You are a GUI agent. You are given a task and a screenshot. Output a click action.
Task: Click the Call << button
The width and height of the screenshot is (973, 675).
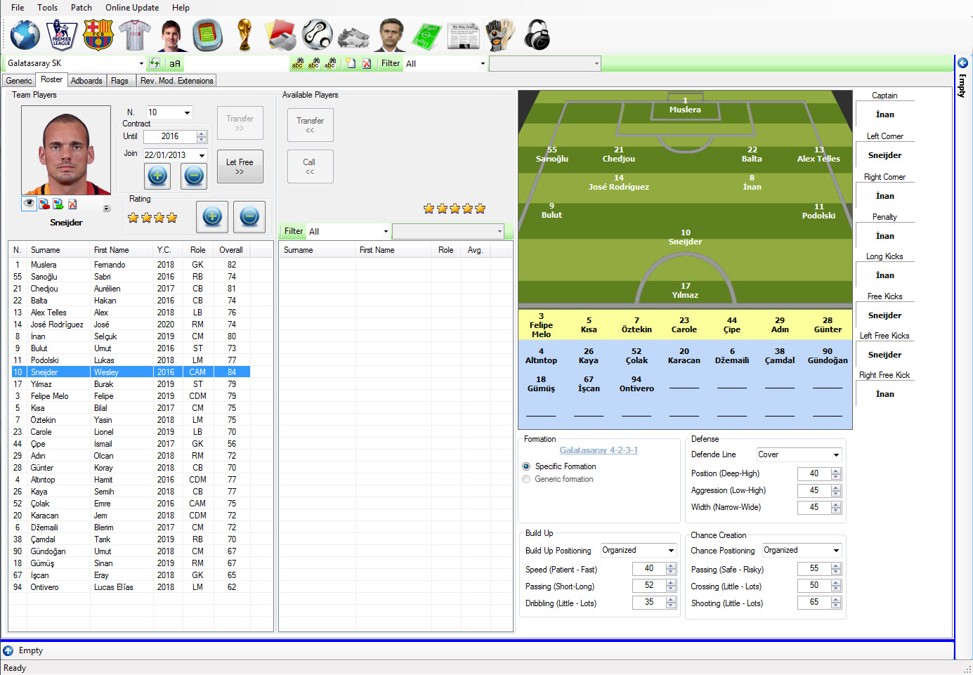(x=310, y=166)
